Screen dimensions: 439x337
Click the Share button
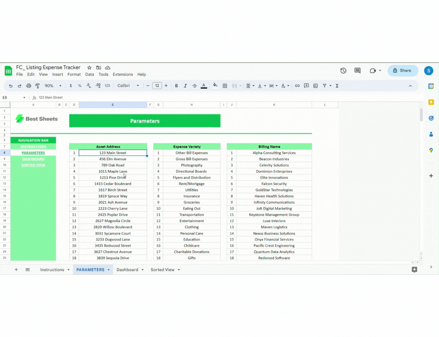[402, 71]
